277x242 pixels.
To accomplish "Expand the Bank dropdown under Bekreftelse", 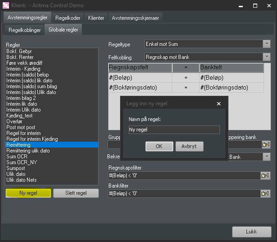I will 266,157.
